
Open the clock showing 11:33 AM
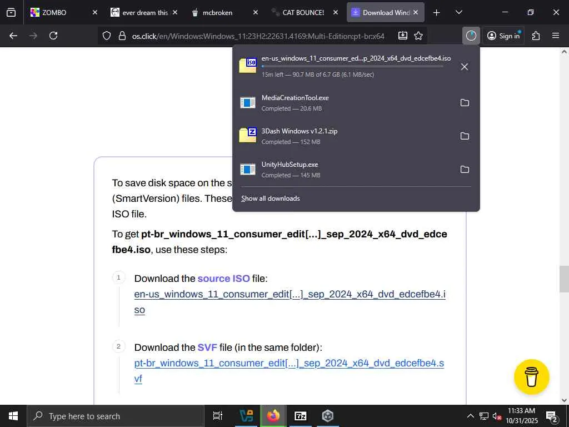click(522, 416)
